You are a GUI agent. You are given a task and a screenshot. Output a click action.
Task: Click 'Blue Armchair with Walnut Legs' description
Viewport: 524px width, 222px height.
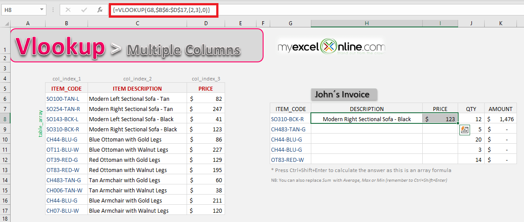137,211
